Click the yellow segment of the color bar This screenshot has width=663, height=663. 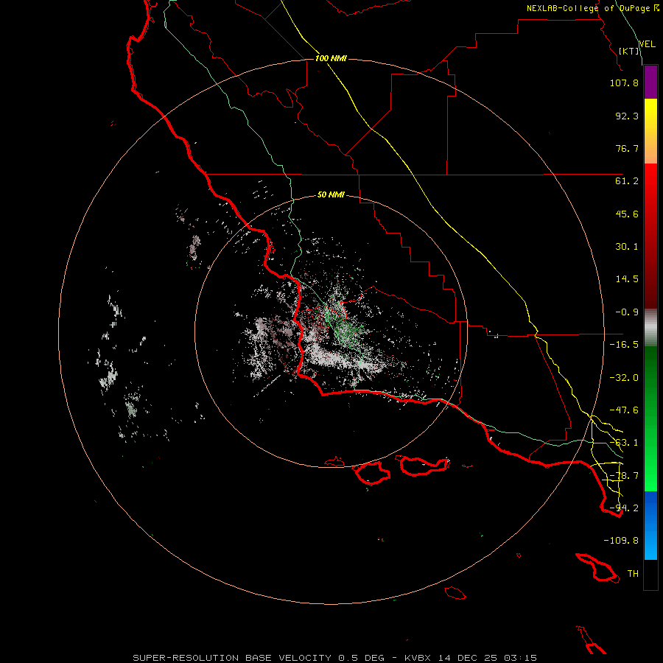coord(650,131)
